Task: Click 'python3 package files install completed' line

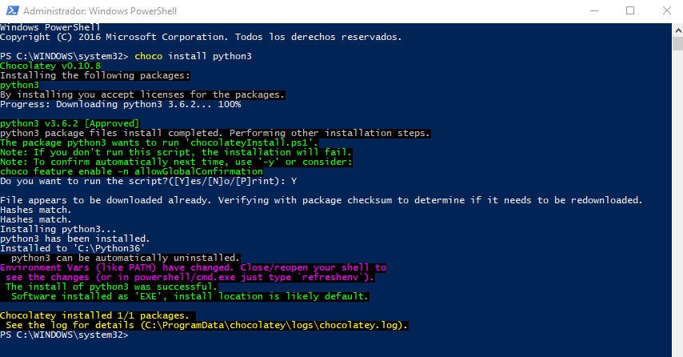Action: click(x=215, y=133)
